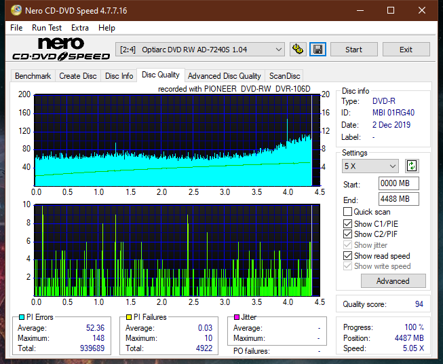Click the Progress value 100 %
443x364 pixels.
tap(415, 327)
